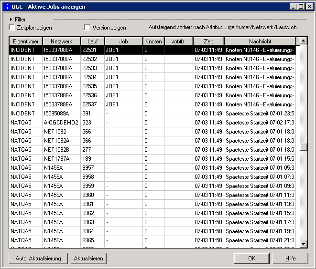Click the Aktualisieren button
Viewport: 316px width, 269px height.
click(88, 259)
